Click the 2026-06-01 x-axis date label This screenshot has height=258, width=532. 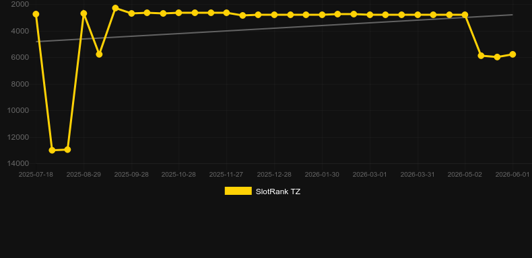[x=512, y=175]
